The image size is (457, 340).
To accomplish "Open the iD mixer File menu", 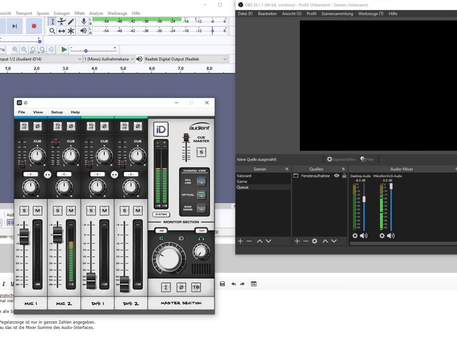I will [x=21, y=112].
